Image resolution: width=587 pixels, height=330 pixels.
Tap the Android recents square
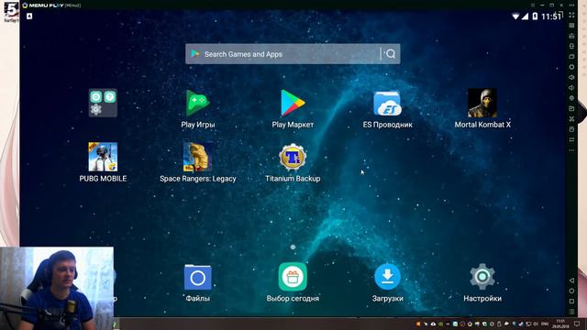click(571, 302)
